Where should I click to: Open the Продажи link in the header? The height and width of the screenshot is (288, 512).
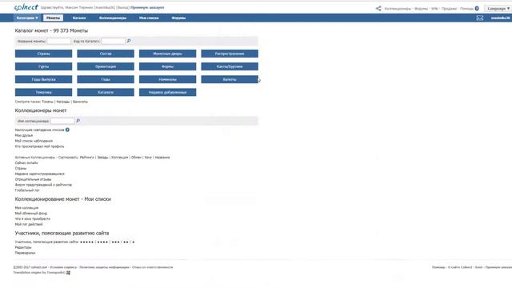(449, 9)
